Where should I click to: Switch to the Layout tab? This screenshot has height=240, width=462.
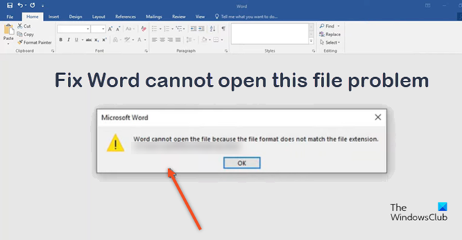(x=99, y=16)
